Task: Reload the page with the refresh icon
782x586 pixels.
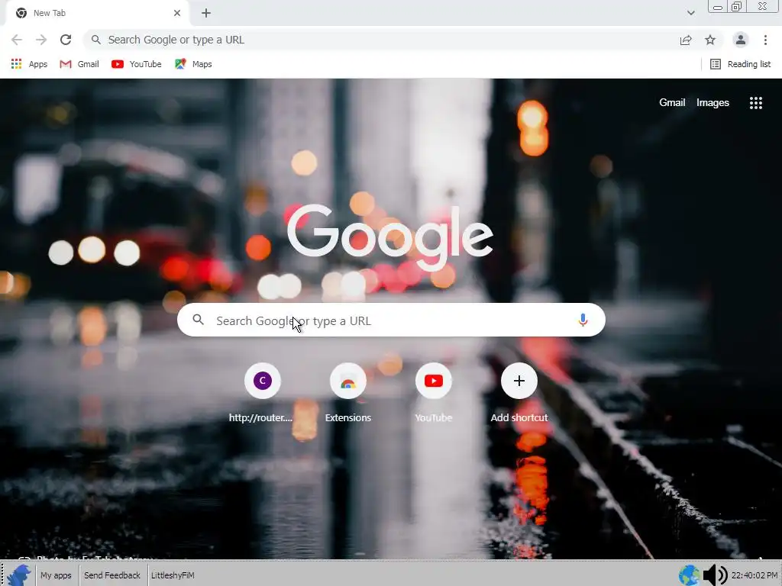Action: [x=66, y=40]
